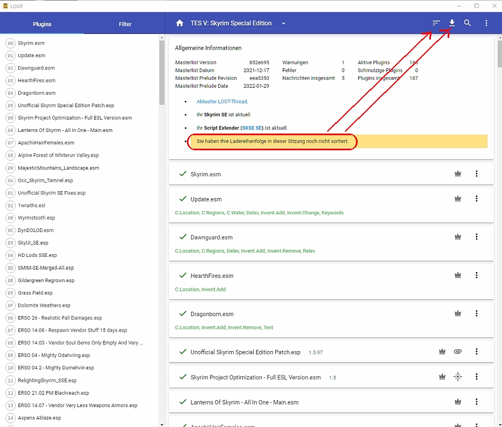
Task: Open the Update.esm card options menu
Action: pos(476,199)
